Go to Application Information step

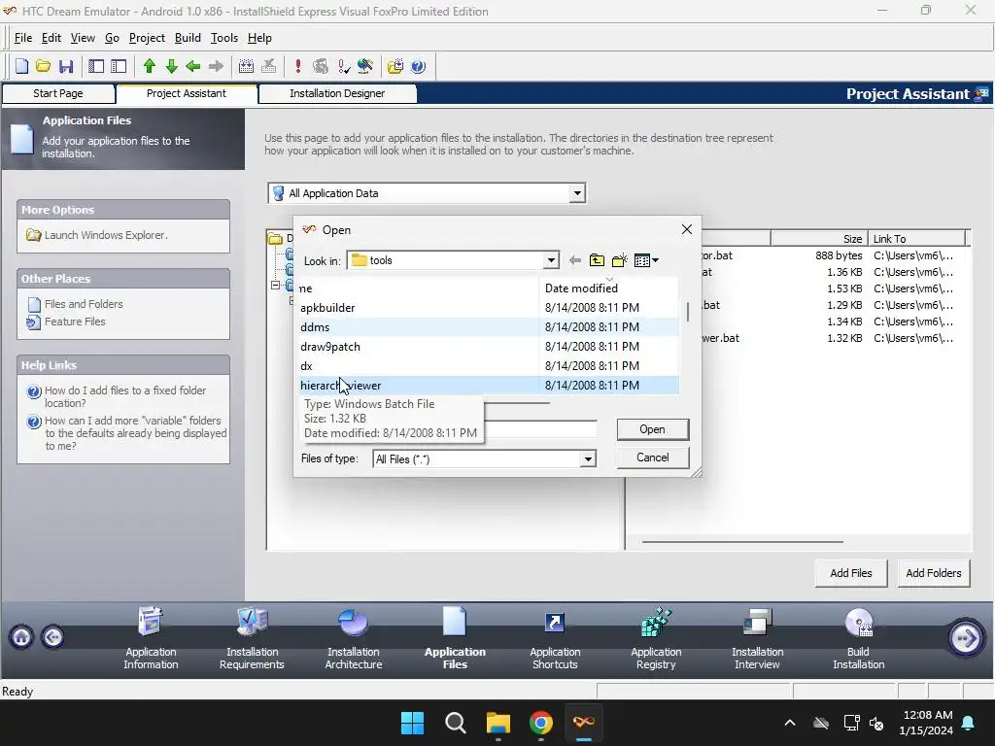151,638
